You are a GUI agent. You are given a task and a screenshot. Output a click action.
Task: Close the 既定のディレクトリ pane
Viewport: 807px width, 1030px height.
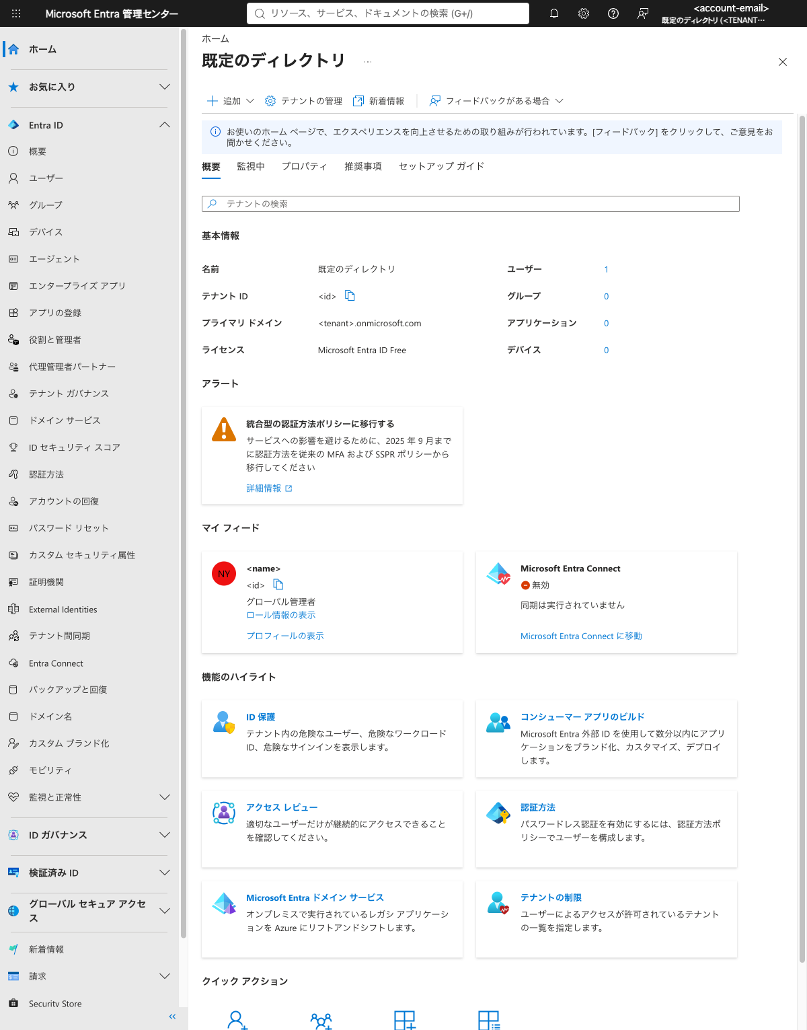(783, 62)
